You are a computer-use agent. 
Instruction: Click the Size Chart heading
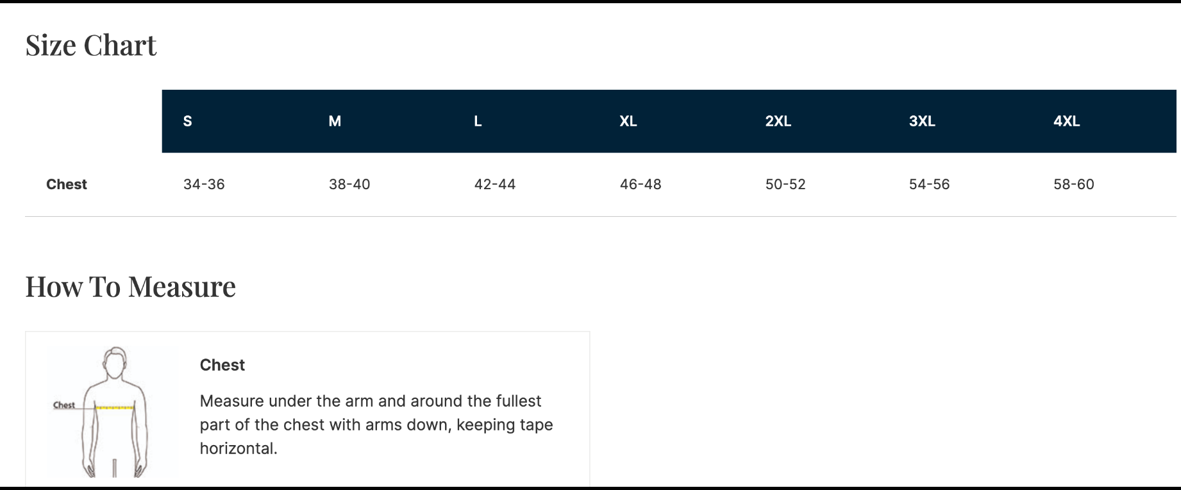[91, 46]
